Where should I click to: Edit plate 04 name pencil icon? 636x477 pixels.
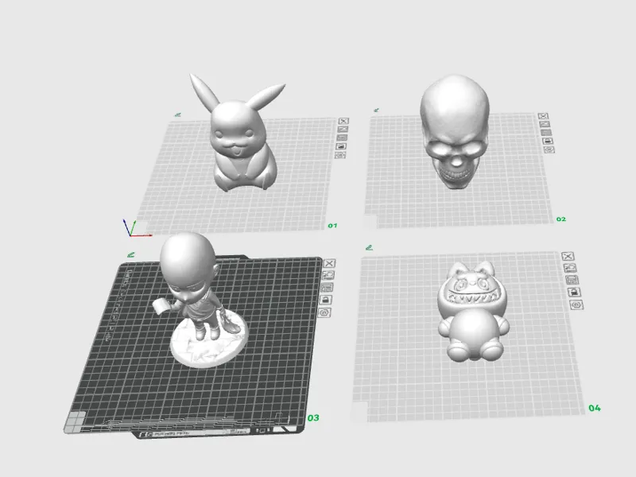(x=369, y=247)
